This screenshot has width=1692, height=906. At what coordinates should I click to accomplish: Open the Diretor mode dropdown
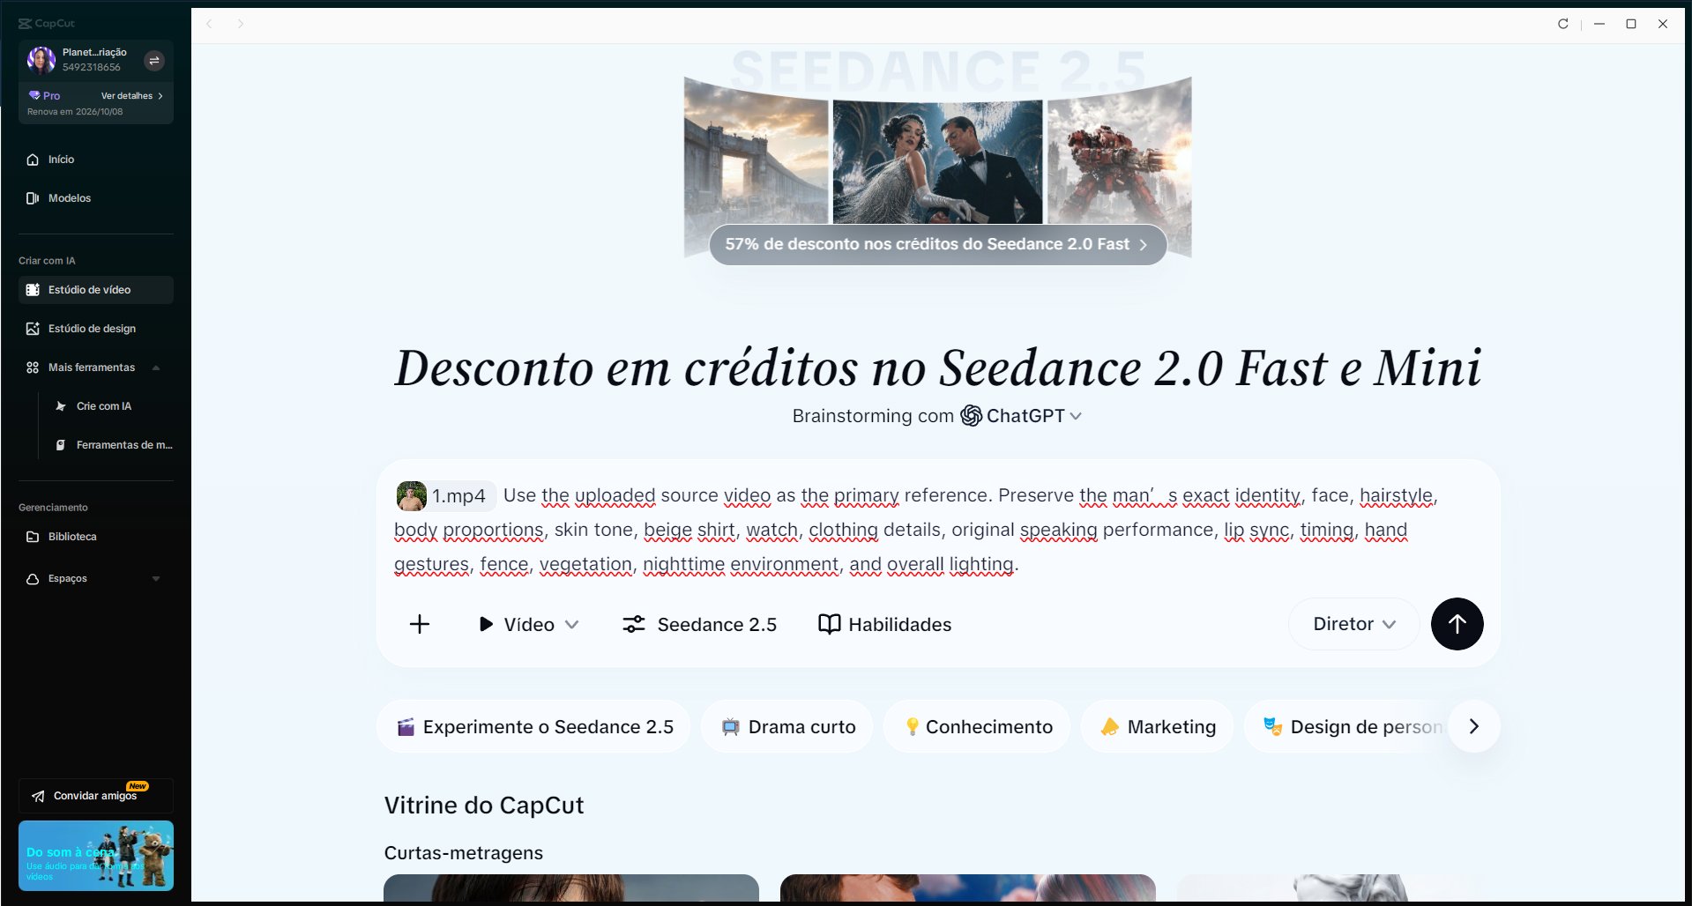(1354, 624)
